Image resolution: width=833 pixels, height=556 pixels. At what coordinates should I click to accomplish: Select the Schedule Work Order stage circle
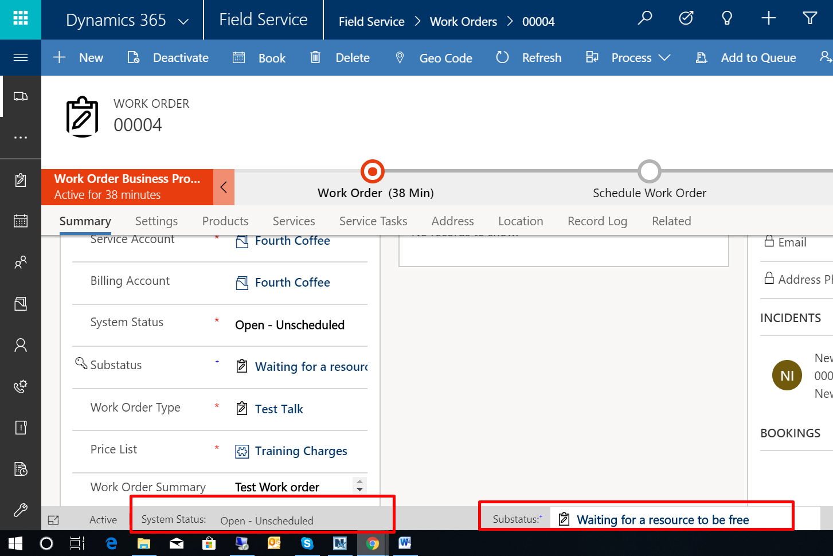tap(649, 171)
